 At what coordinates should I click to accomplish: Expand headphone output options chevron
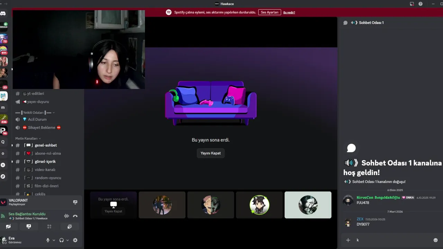(67, 240)
